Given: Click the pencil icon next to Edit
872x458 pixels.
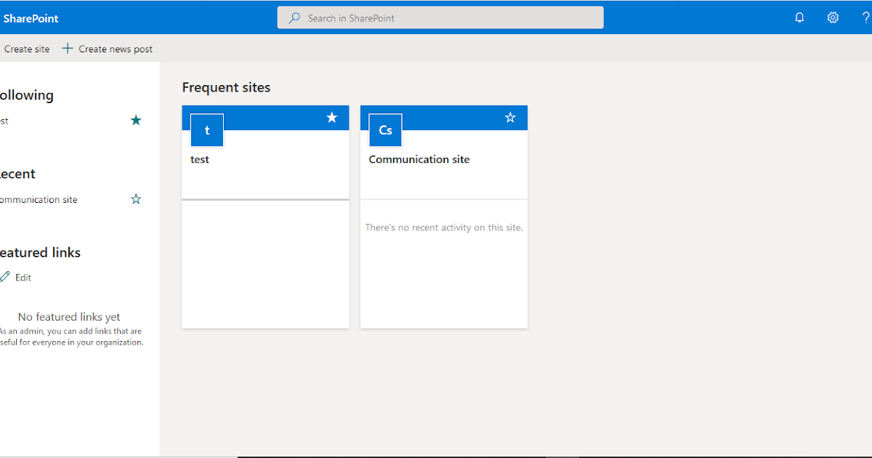Looking at the screenshot, I should tap(6, 277).
